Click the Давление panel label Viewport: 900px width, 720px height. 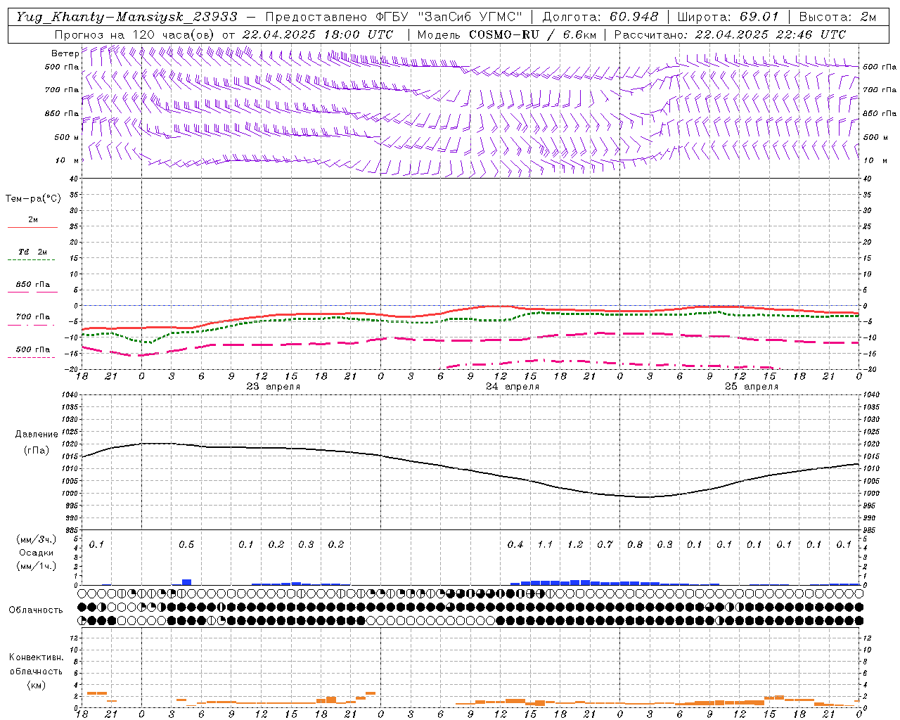(36, 435)
